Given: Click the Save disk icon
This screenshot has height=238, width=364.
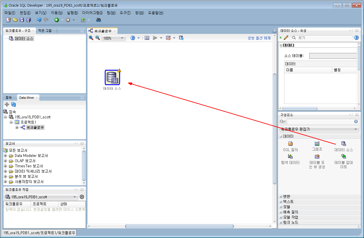Looking at the screenshot, I should (22, 20).
